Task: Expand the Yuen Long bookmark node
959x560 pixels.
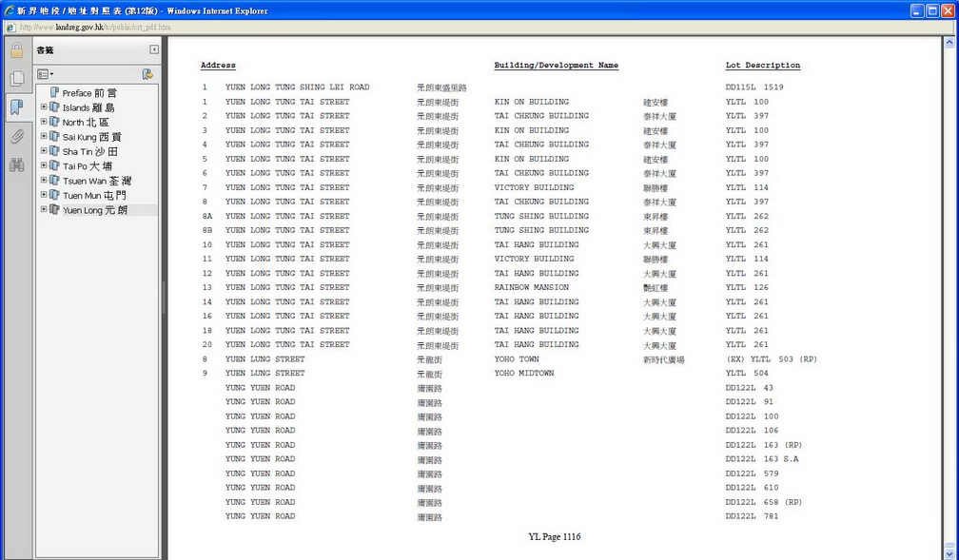Action: coord(44,209)
